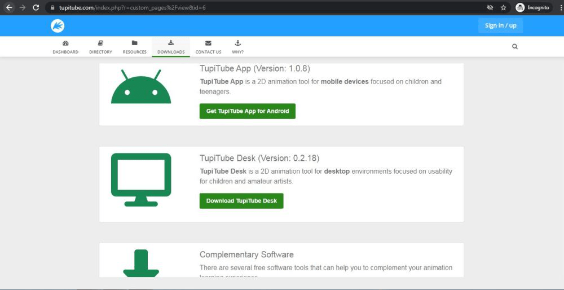Click the padlock site info icon
The width and height of the screenshot is (564, 290).
pos(52,7)
